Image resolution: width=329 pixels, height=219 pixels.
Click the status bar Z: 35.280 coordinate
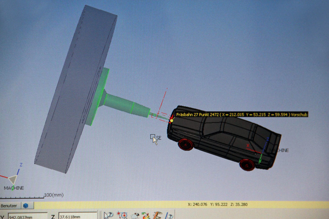pos(239,204)
